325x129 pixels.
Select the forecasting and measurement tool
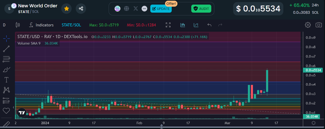tap(7, 100)
